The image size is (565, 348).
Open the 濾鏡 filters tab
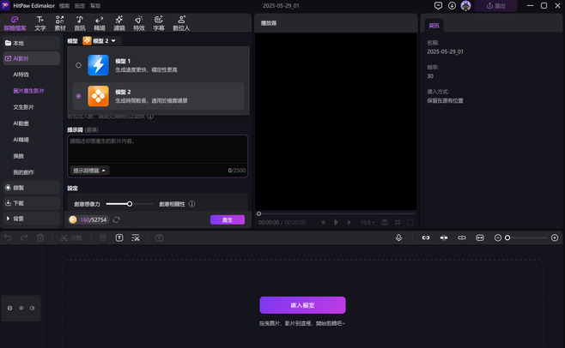click(119, 23)
